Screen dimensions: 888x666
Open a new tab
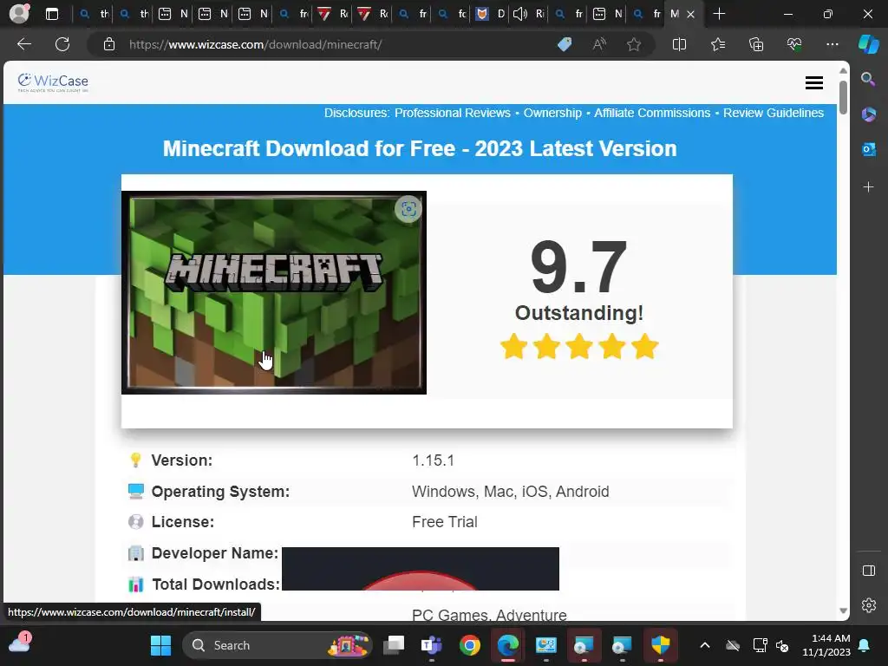pos(719,14)
